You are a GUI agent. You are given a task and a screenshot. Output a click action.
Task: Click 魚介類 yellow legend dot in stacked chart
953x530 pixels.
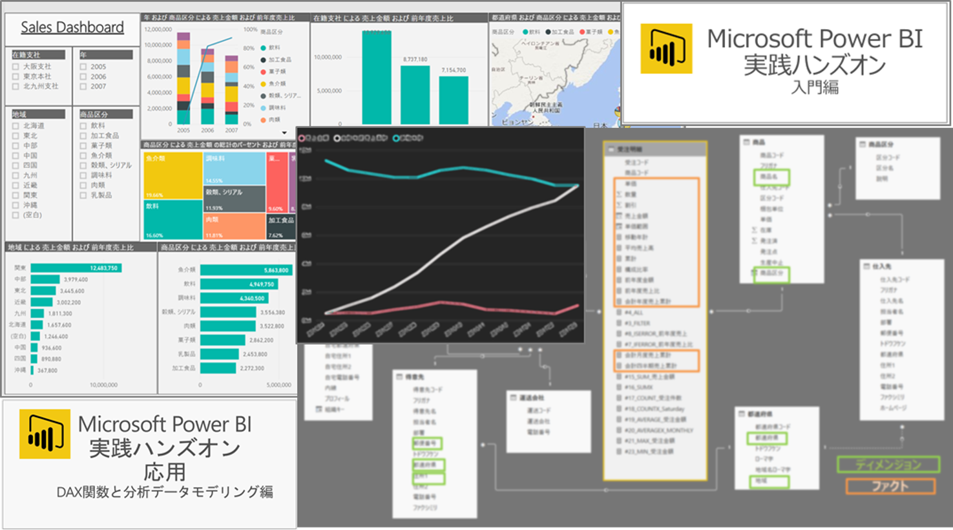263,84
